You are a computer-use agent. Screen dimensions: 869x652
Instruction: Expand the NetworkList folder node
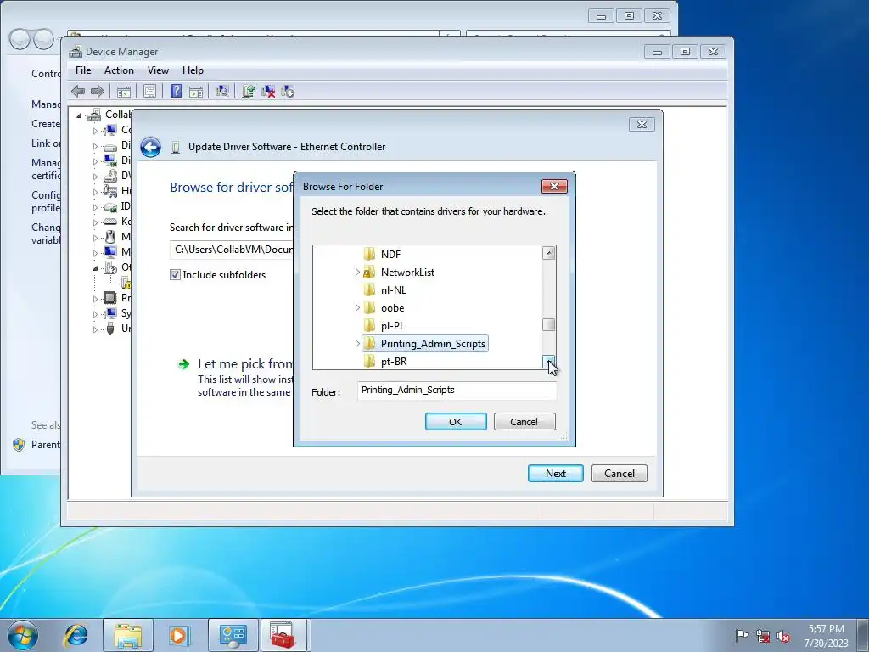(x=357, y=273)
